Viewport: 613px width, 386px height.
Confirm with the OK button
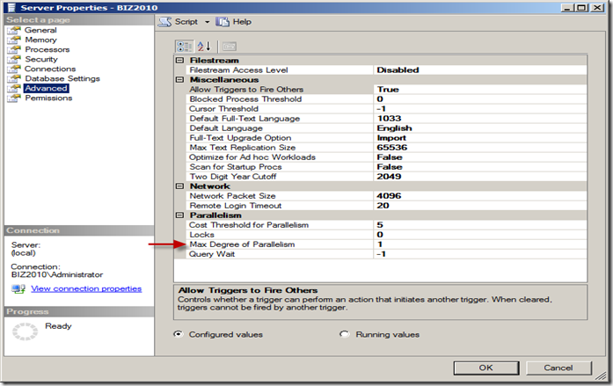pyautogui.click(x=486, y=368)
